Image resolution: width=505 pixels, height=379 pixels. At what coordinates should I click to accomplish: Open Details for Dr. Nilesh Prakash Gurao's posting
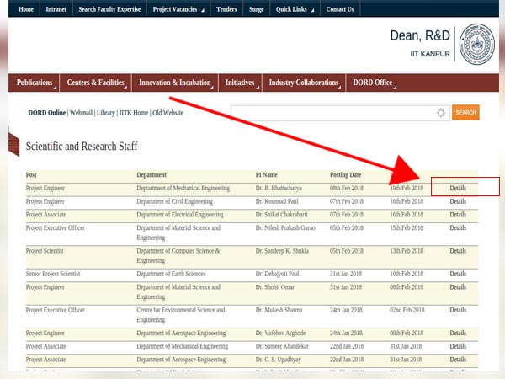(x=458, y=228)
